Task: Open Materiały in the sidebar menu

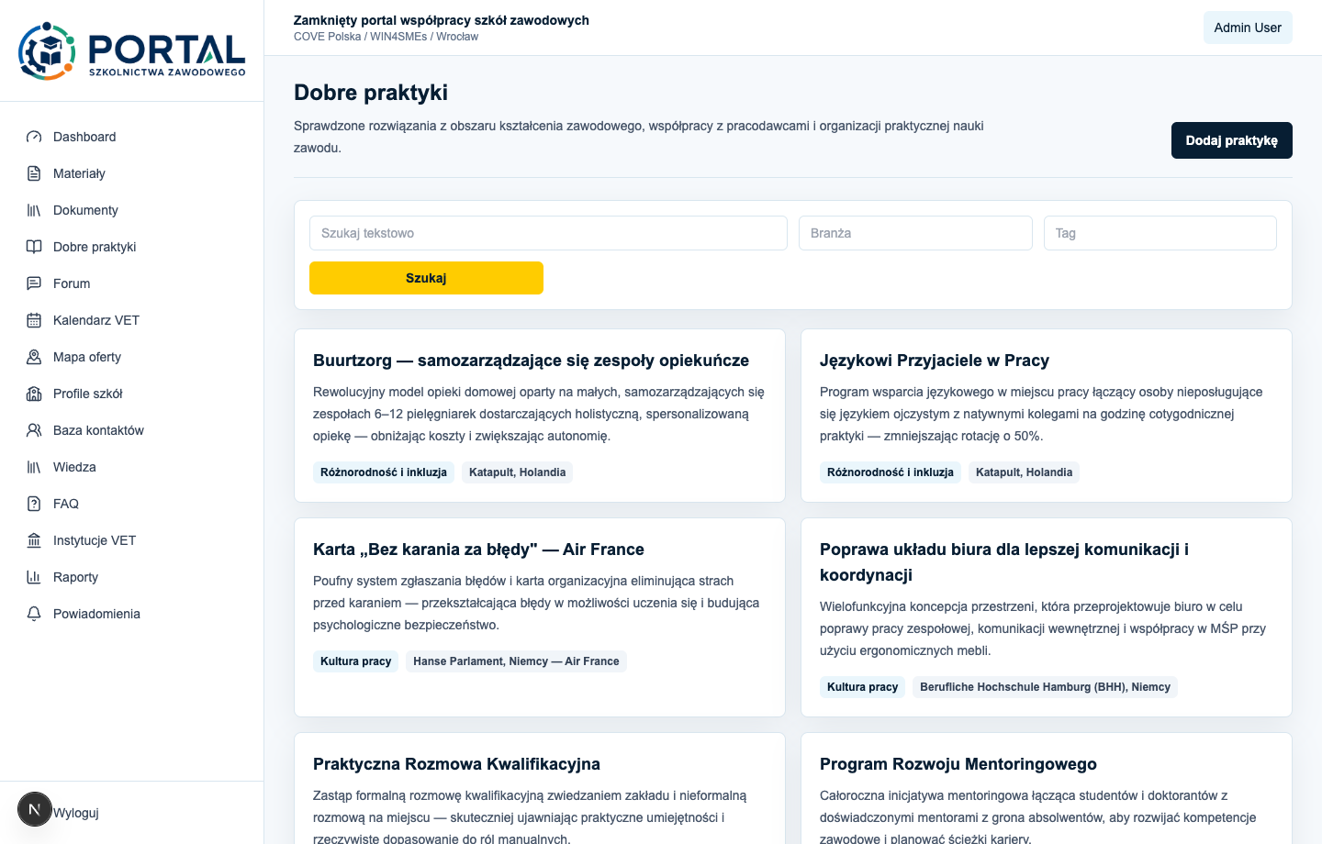Action: tap(131, 173)
